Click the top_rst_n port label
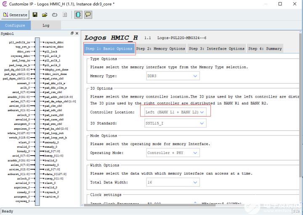Image resolution: width=303 pixels, height=215 pixels. click(x=23, y=47)
